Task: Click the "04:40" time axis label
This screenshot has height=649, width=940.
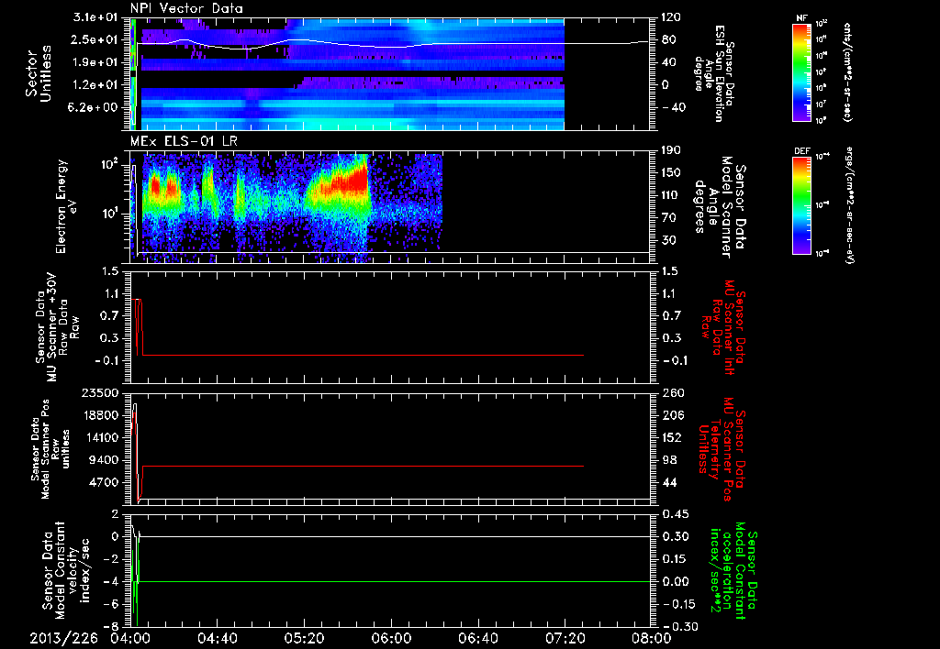Action: (x=218, y=638)
